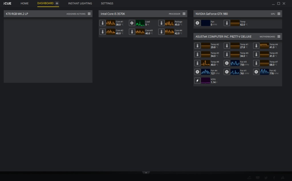Click the GPU Temp 62.0 °C reading

(x=244, y=24)
